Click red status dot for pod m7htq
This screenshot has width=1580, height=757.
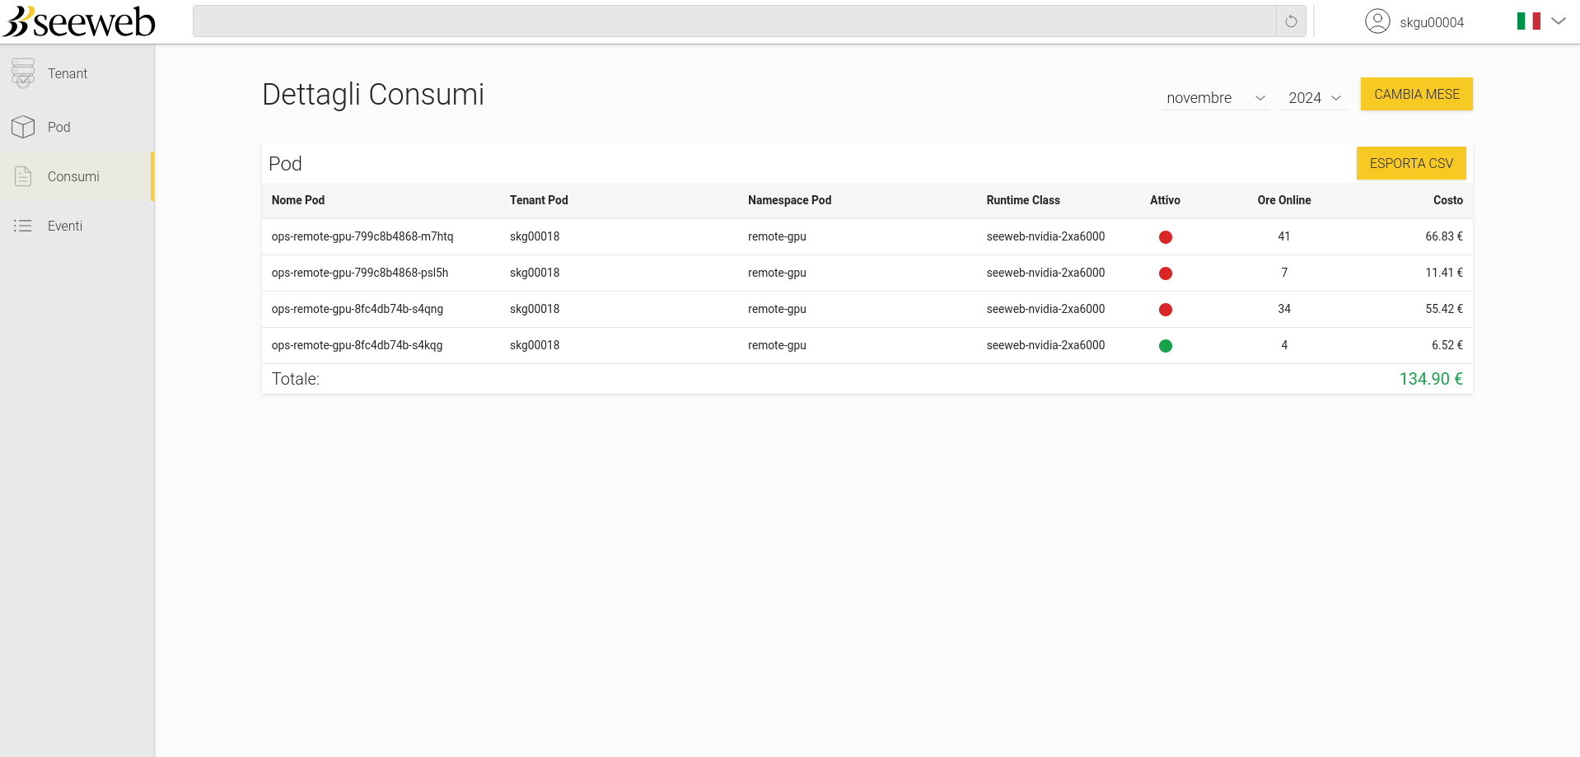pos(1165,237)
